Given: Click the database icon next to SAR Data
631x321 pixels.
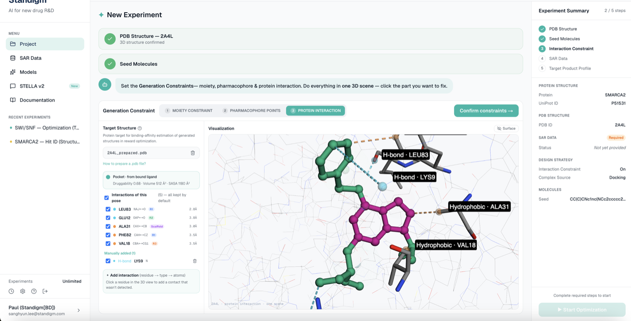Looking at the screenshot, I should tap(13, 58).
